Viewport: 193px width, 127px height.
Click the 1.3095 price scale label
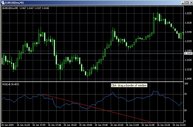[x=188, y=79]
